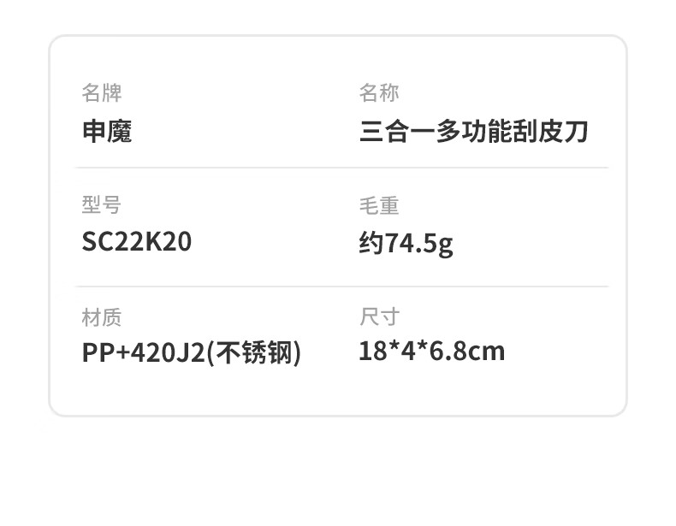
Task: Click the divider line below 申魔 row
Action: [x=342, y=168]
